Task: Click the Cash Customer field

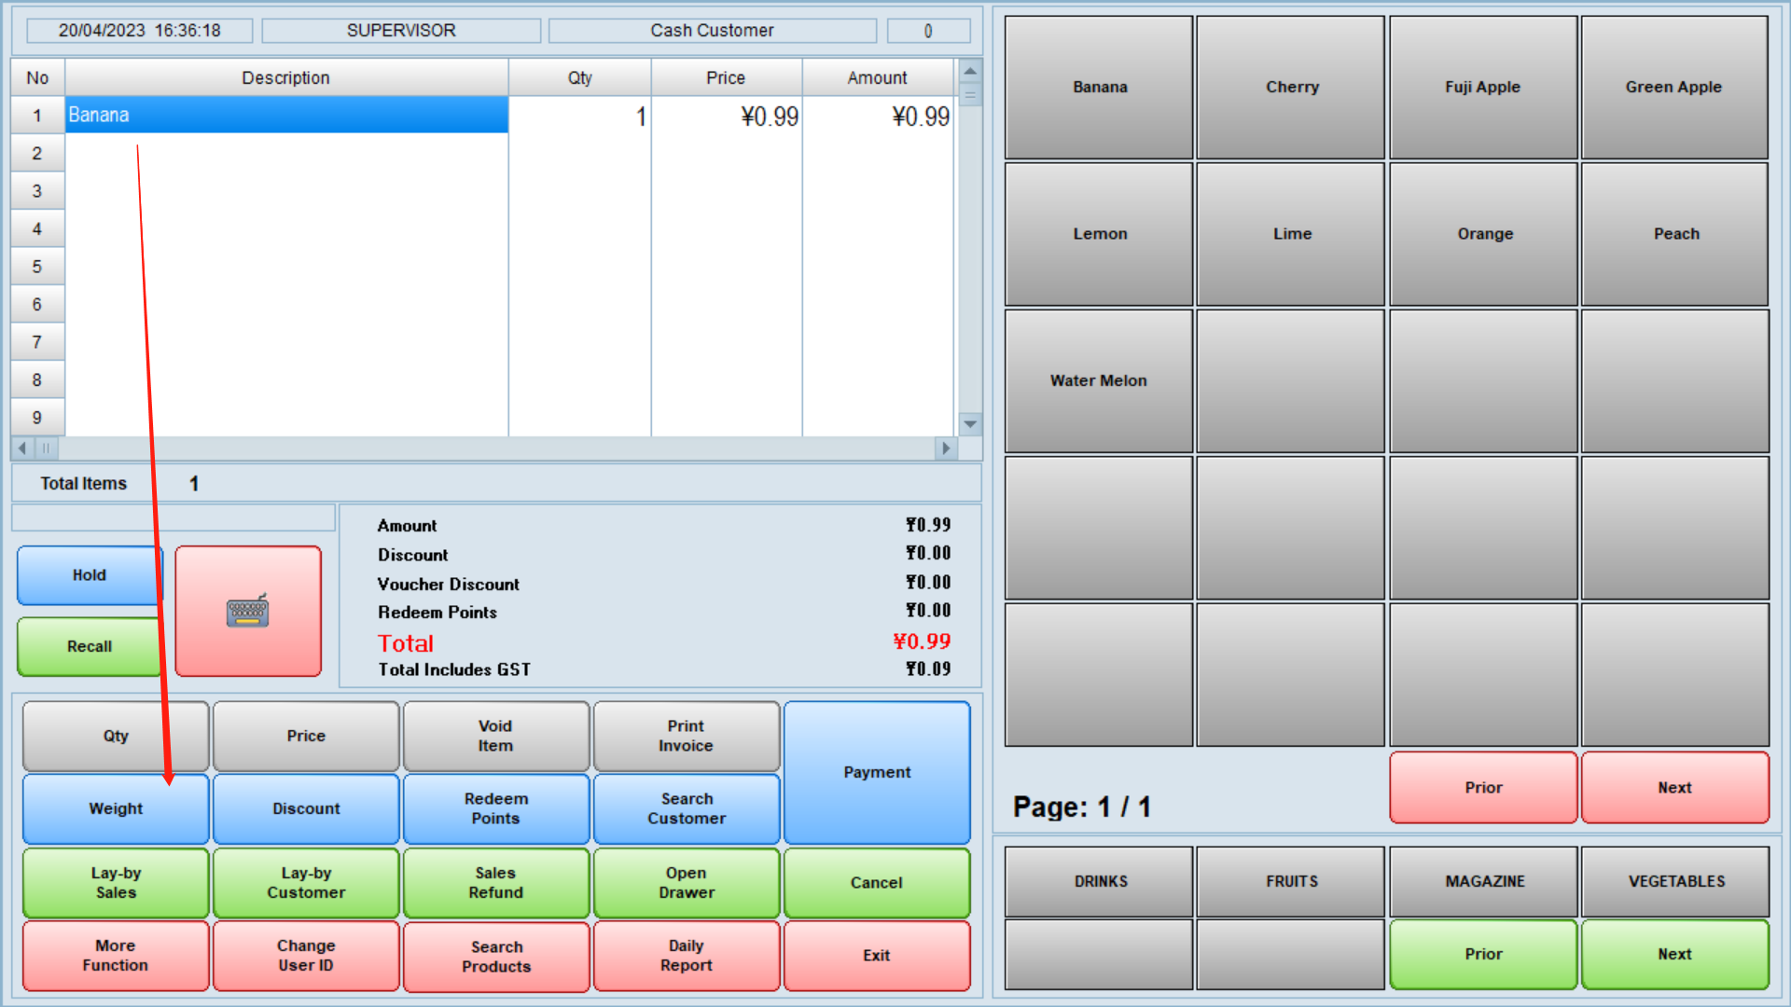Action: point(712,30)
